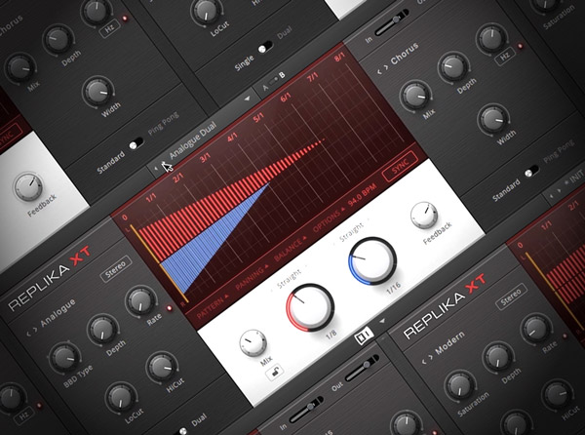Click the right arrow next to Modern
585x435 pixels.
pyautogui.click(x=431, y=357)
